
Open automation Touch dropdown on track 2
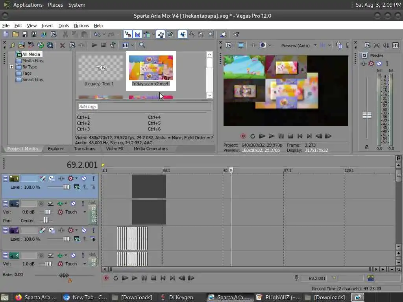click(85, 212)
